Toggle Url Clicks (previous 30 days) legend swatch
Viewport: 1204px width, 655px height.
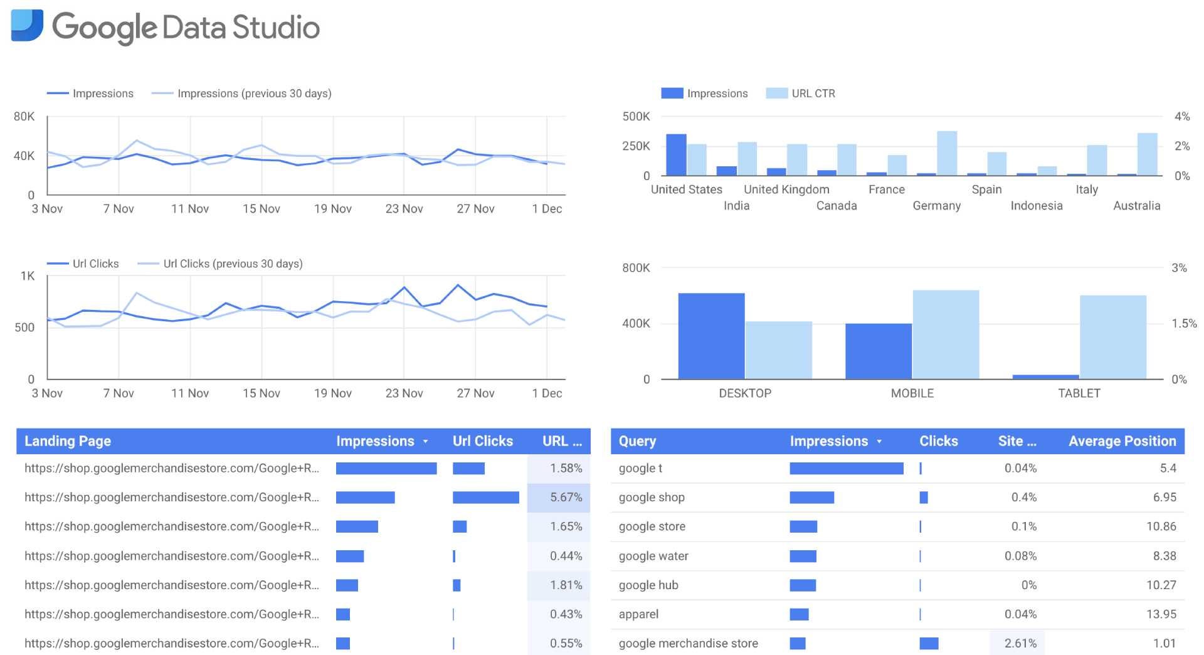click(148, 264)
